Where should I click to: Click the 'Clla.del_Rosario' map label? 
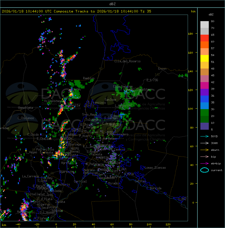[x=127, y=61]
